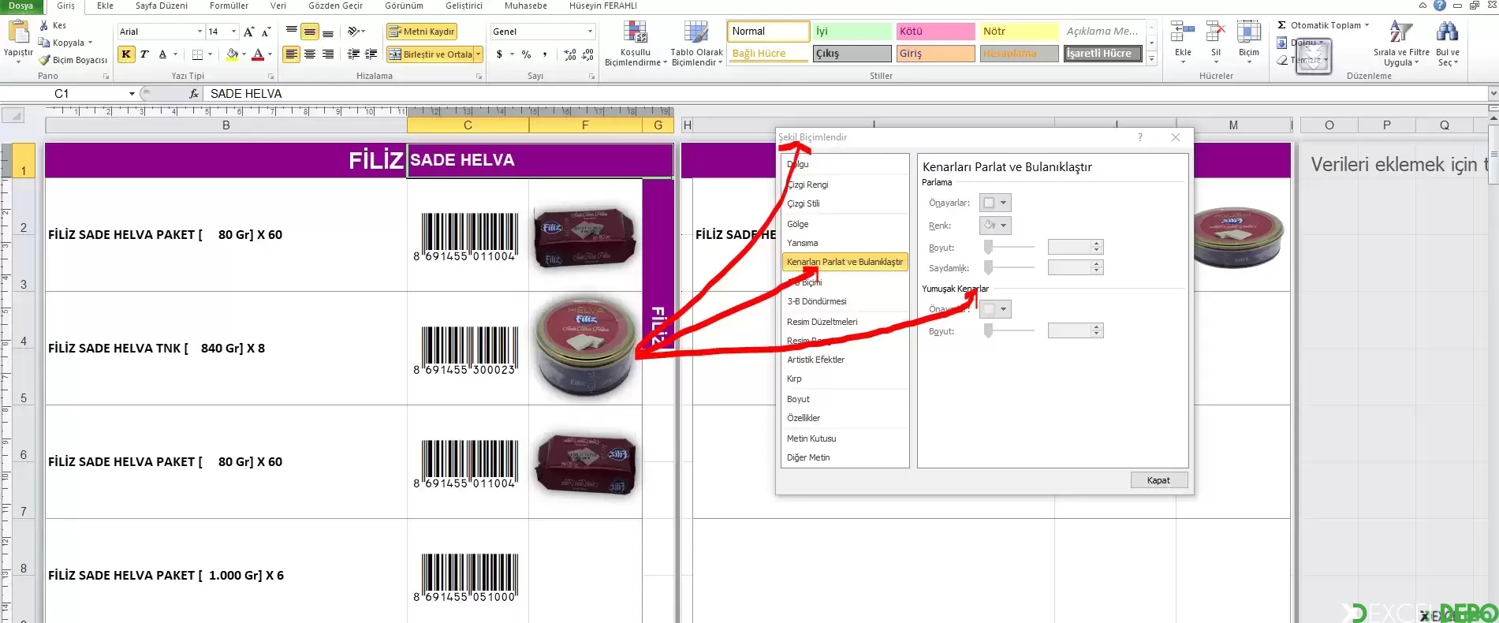Toggle bold (K) formatting
This screenshot has width=1499, height=623.
tap(126, 54)
